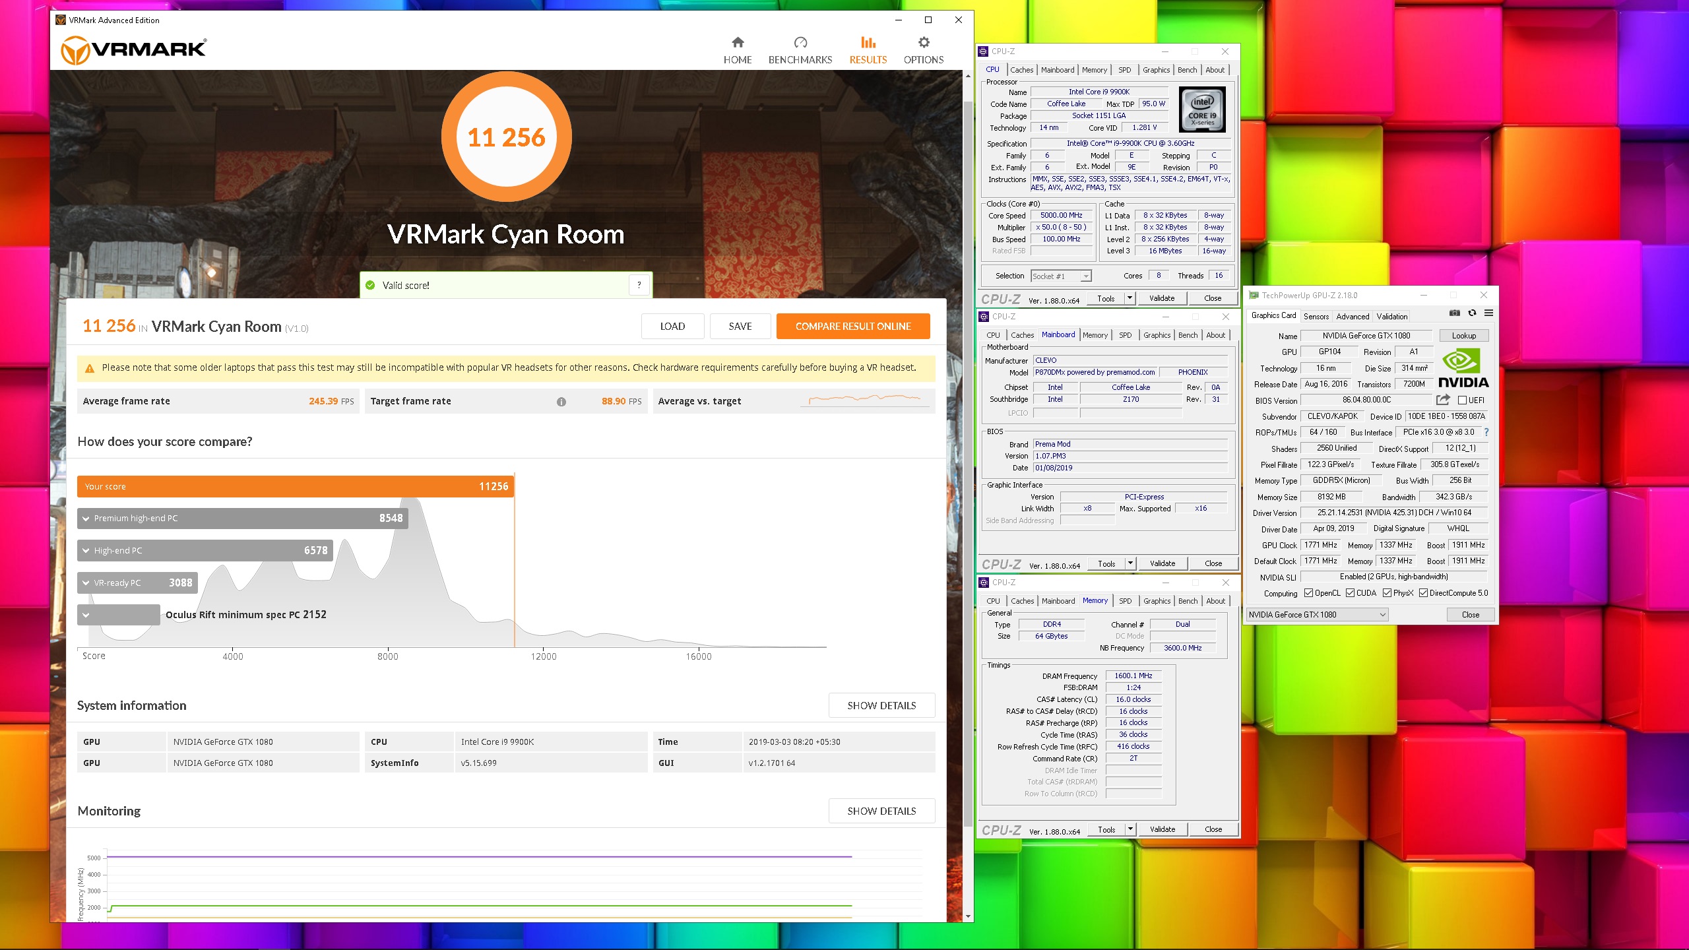Click the Graphics tab in Memory CPU-Z window
The width and height of the screenshot is (1689, 950).
coord(1157,601)
